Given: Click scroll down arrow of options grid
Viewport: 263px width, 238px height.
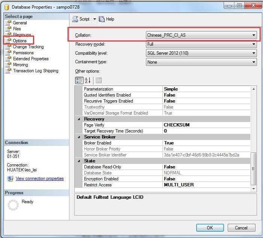Looking at the screenshot, I should tap(254, 189).
